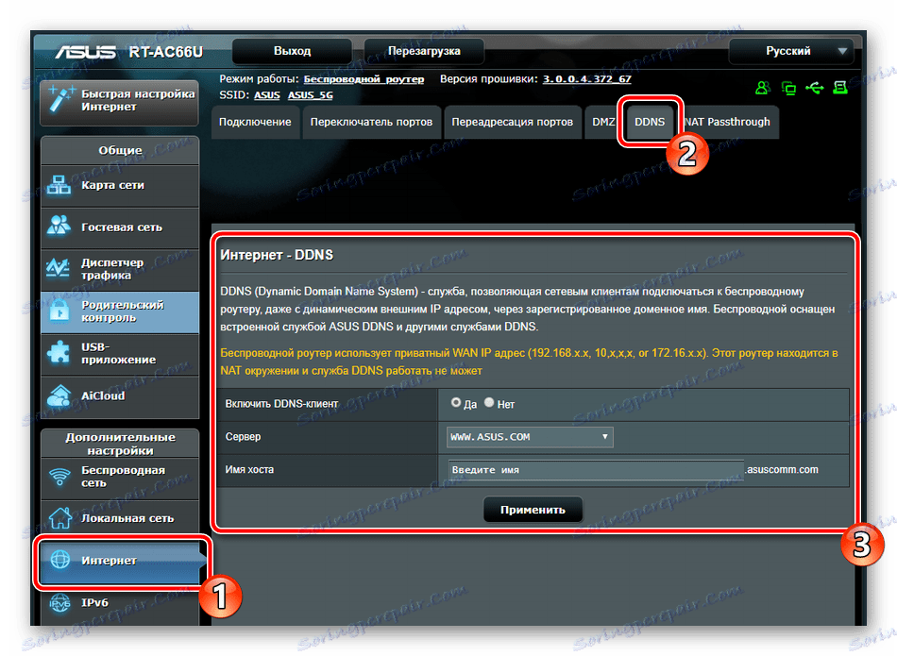Open the Русский language dropdown

(791, 51)
